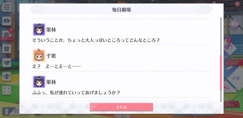Close dialog with the とじる button
The height and width of the screenshot is (118, 243).
coord(121,107)
